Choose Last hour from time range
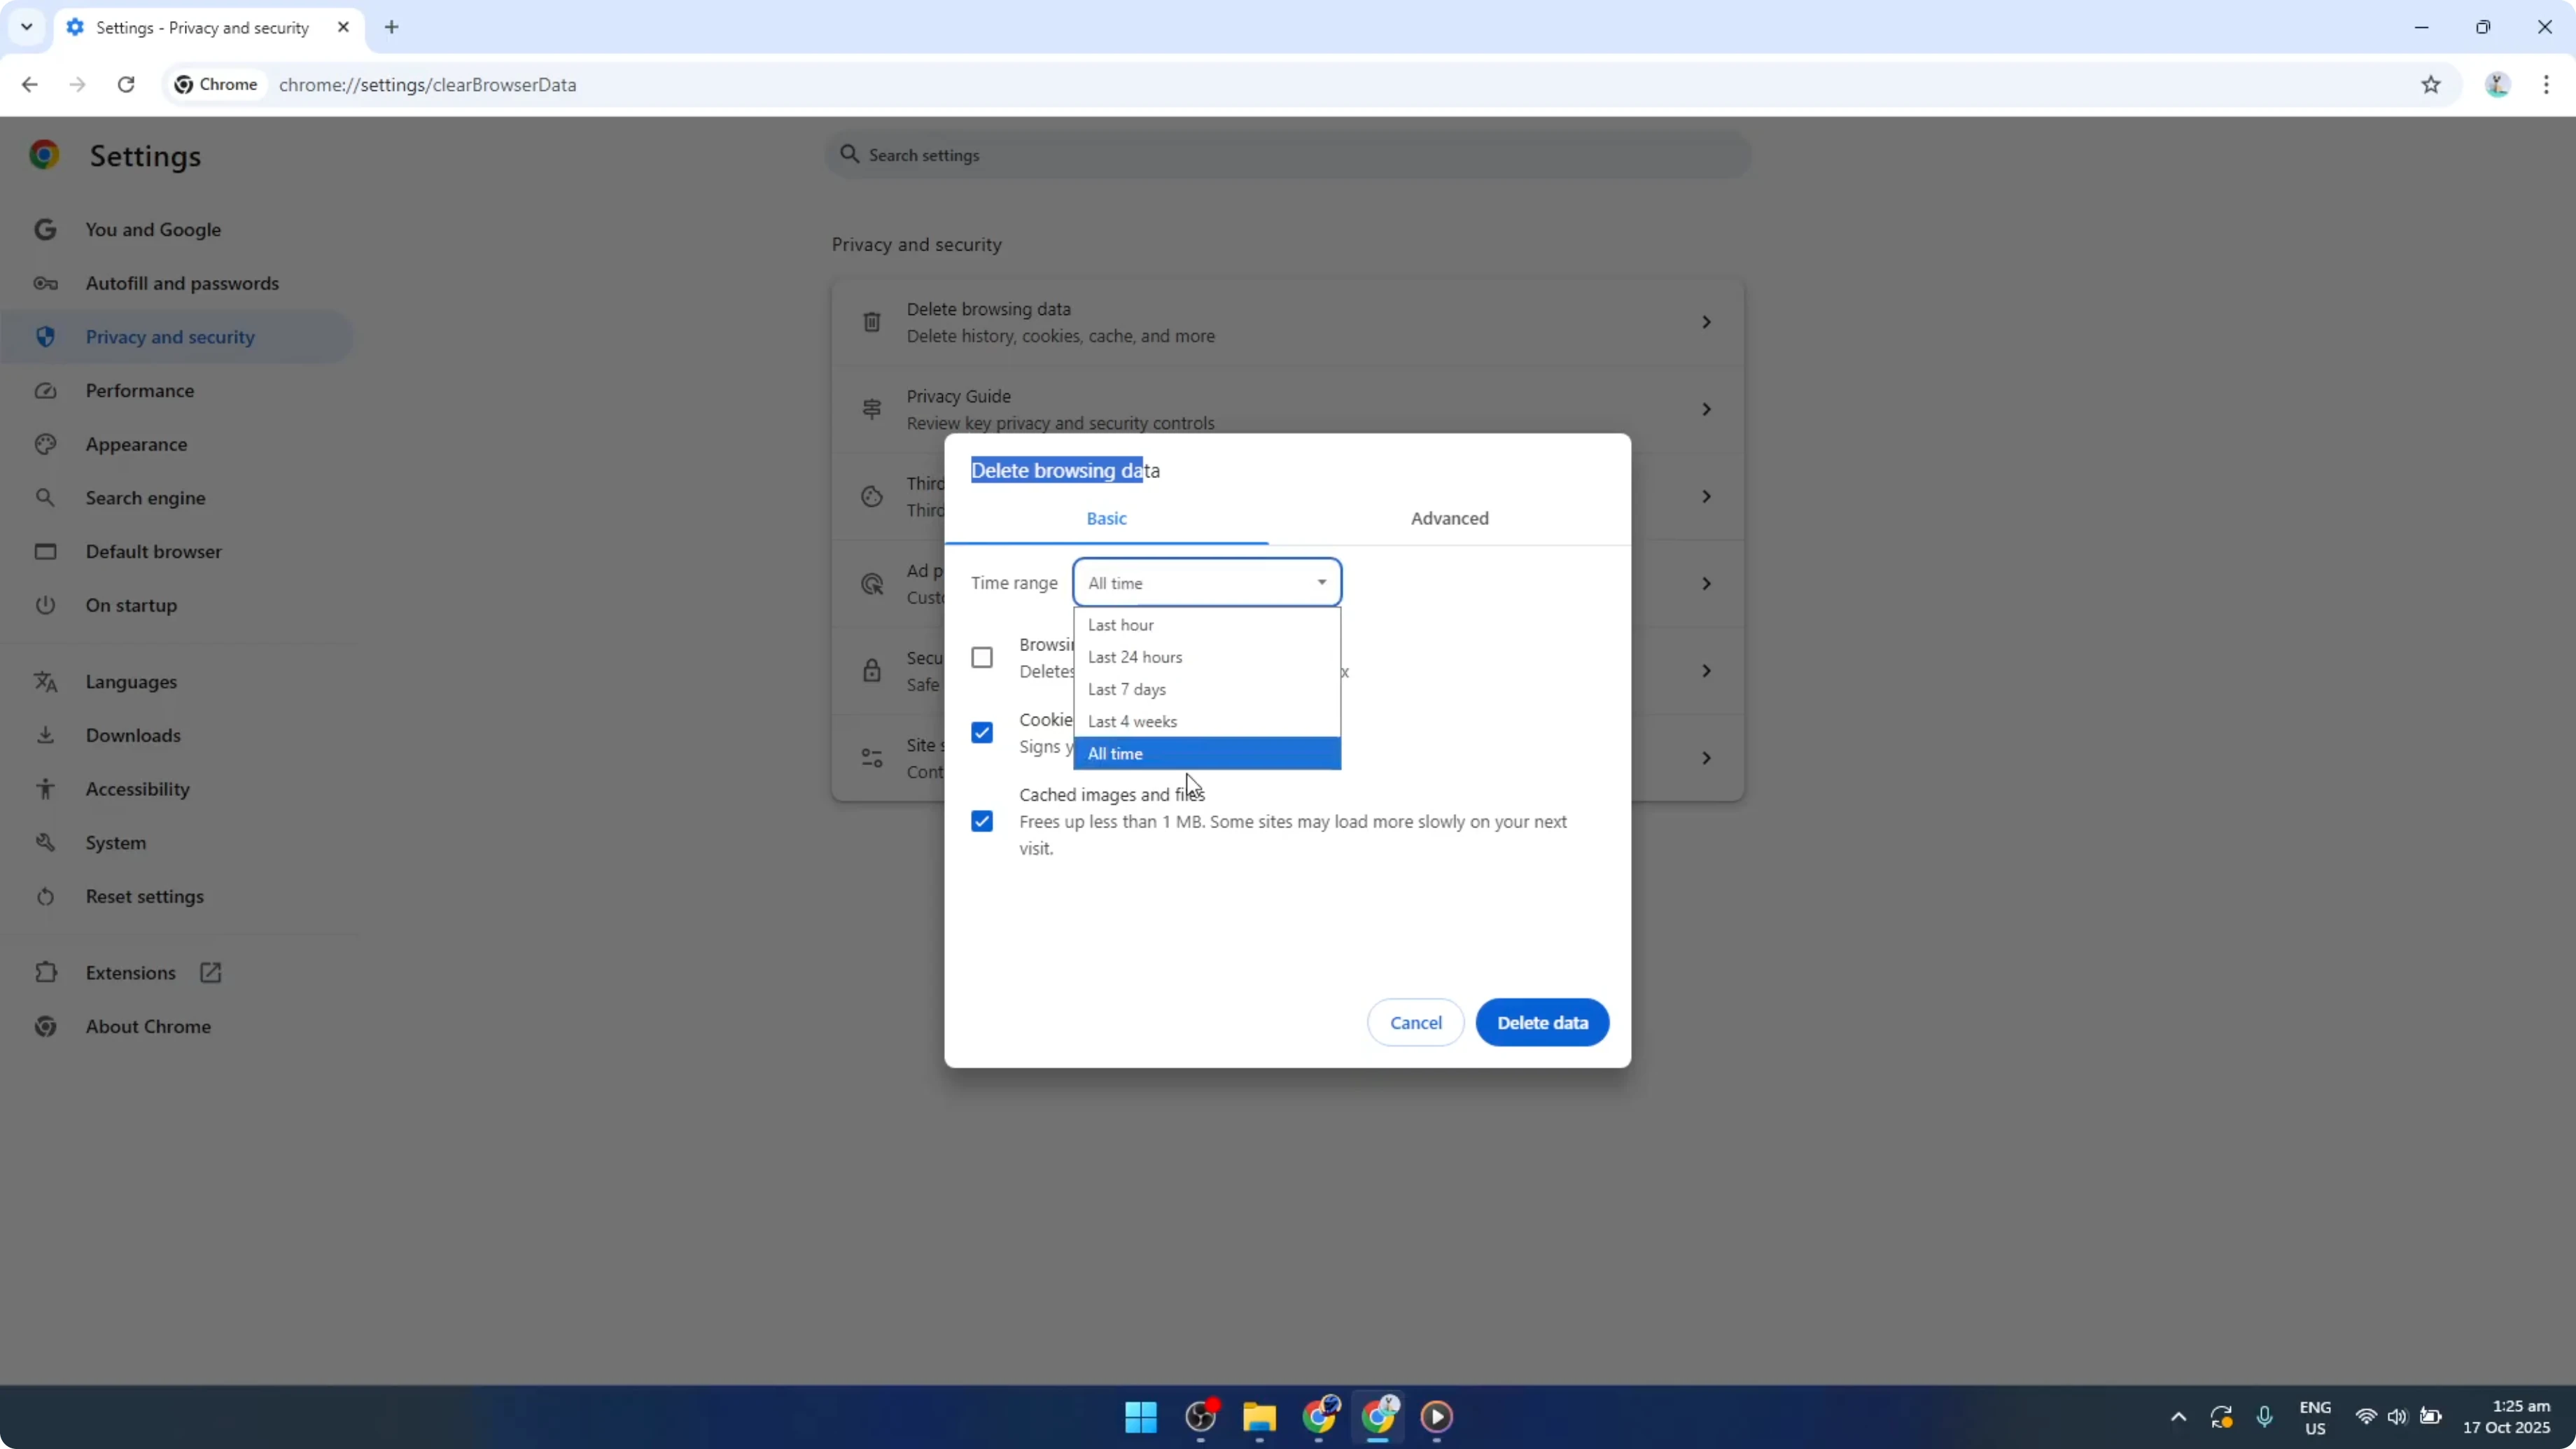Image resolution: width=2576 pixels, height=1449 pixels. pos(1207,625)
